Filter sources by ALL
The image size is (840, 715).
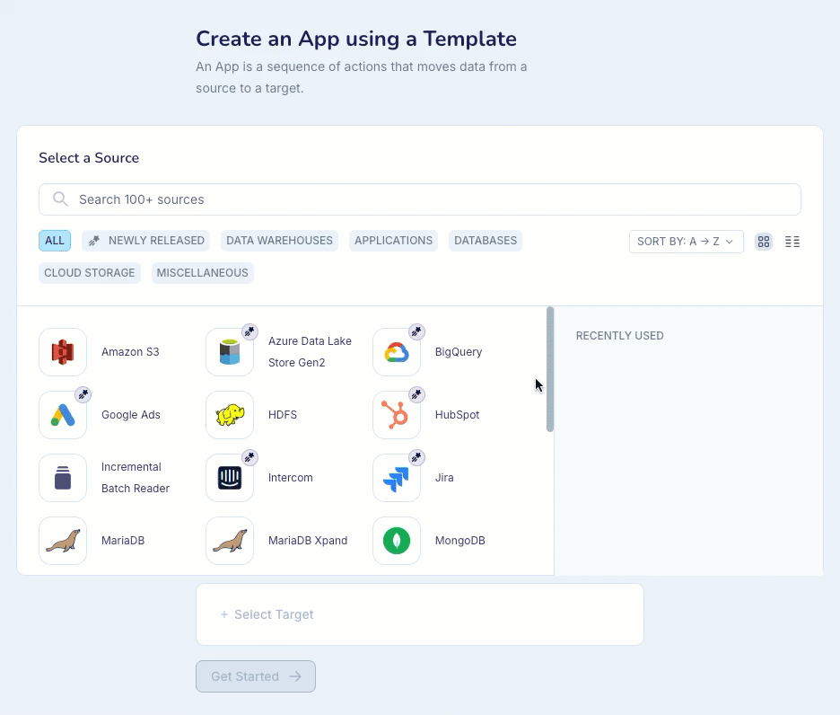55,241
